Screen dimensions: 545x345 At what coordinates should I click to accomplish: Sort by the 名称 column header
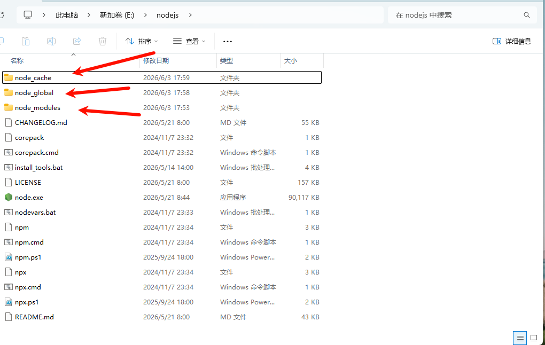coord(17,60)
